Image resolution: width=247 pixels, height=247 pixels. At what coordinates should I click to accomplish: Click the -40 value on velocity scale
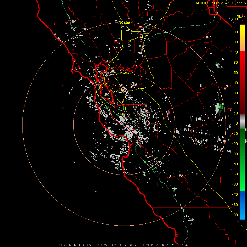tap(235, 164)
